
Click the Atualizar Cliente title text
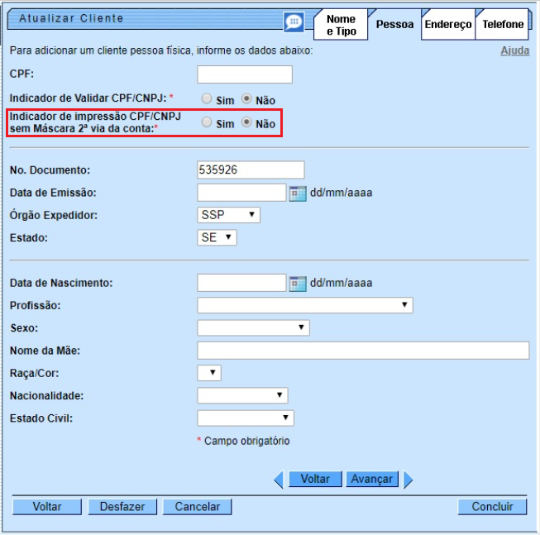tap(71, 18)
